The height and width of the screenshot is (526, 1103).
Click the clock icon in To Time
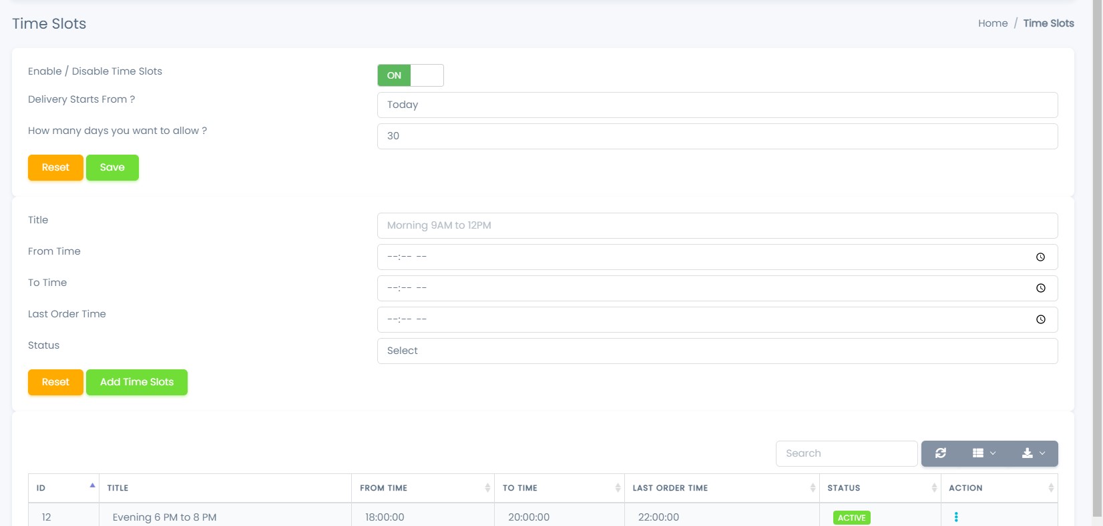(x=1040, y=289)
